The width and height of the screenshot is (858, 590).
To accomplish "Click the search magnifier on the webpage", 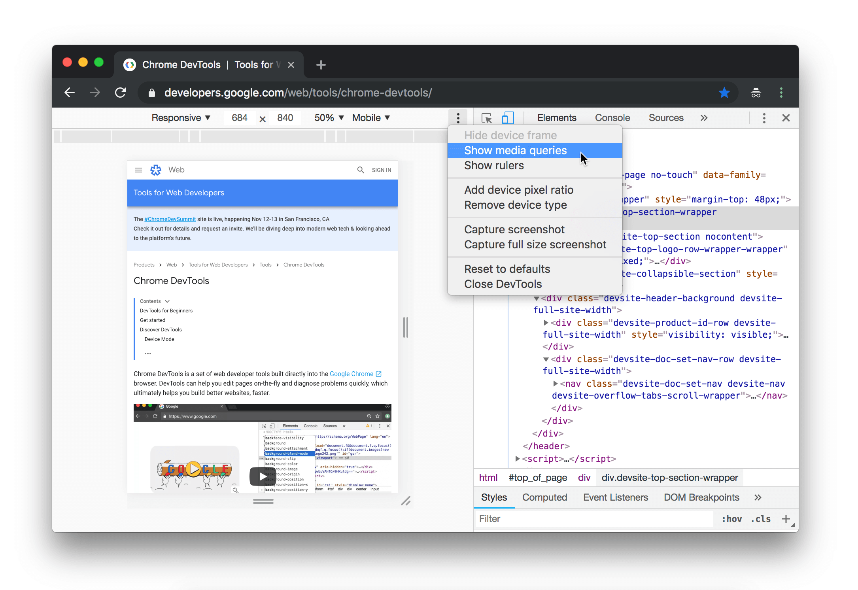I will click(361, 170).
